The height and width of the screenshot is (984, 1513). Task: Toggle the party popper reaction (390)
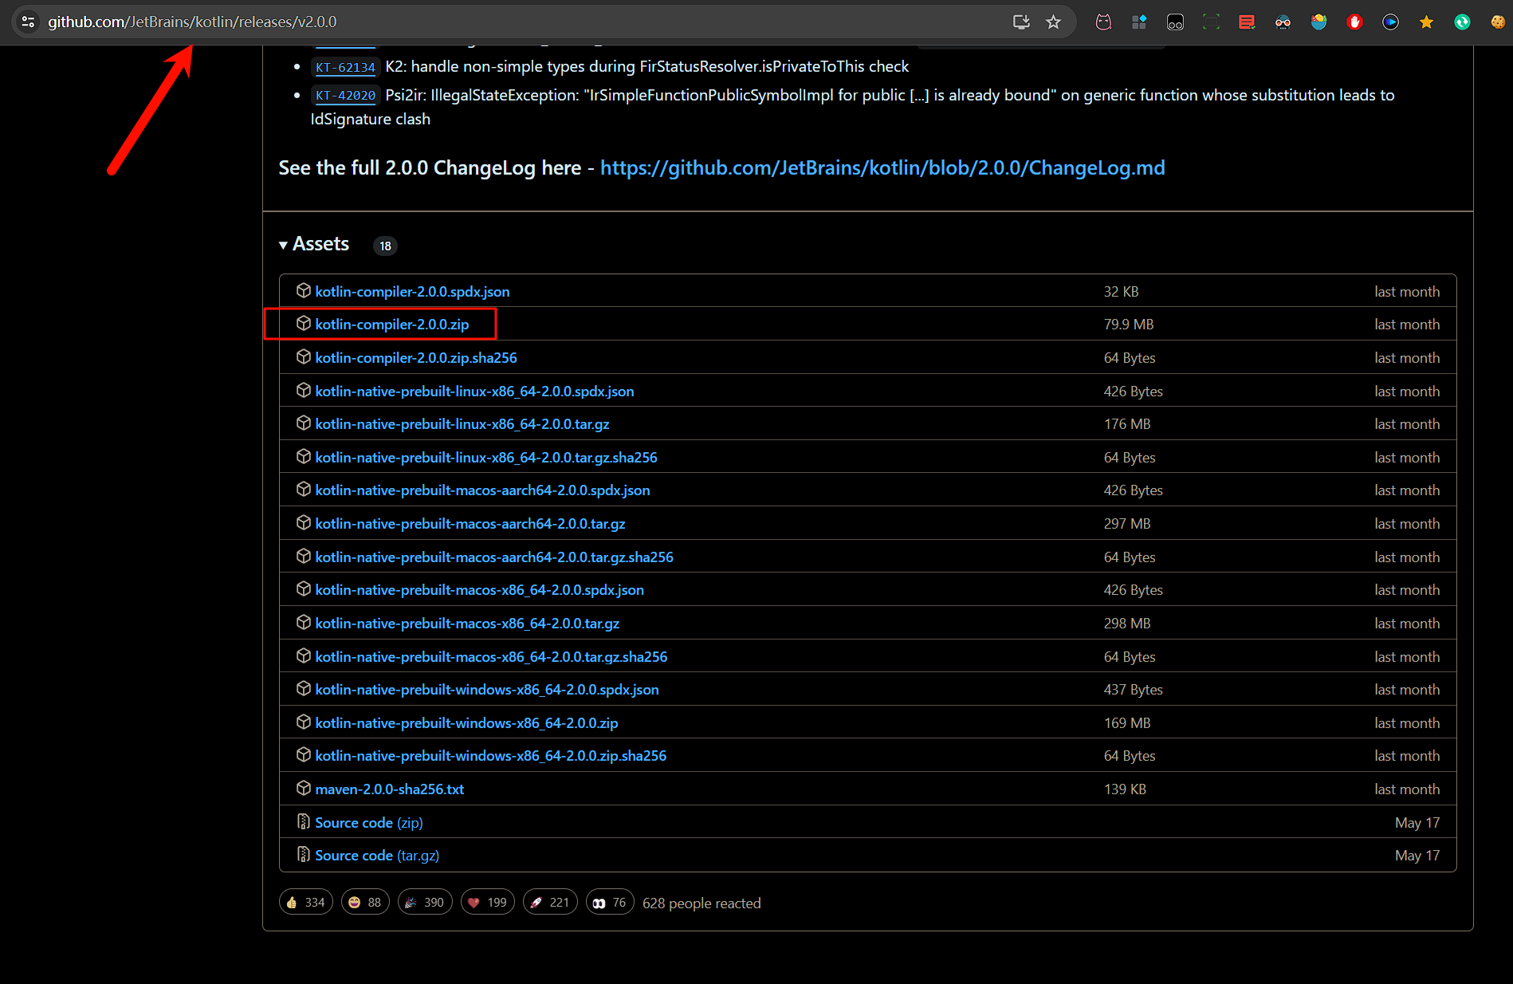425,903
